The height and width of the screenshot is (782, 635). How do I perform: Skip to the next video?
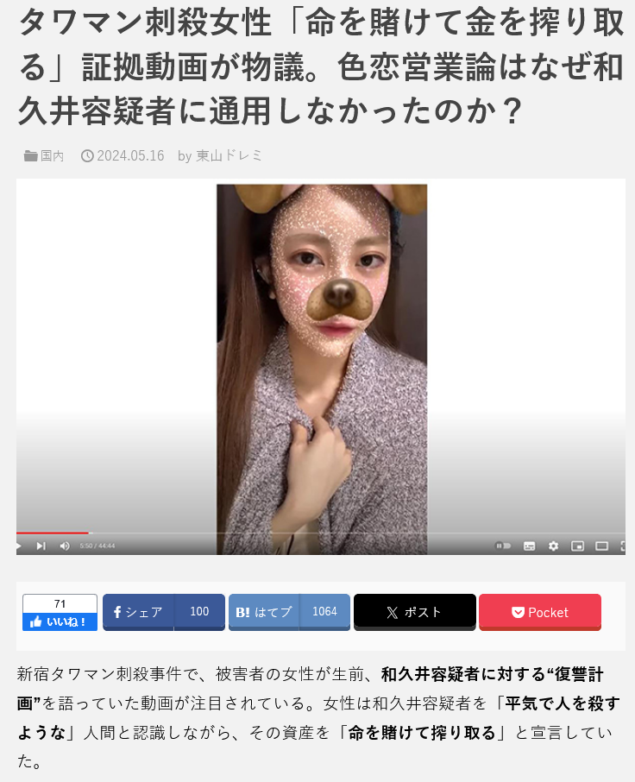tap(41, 546)
